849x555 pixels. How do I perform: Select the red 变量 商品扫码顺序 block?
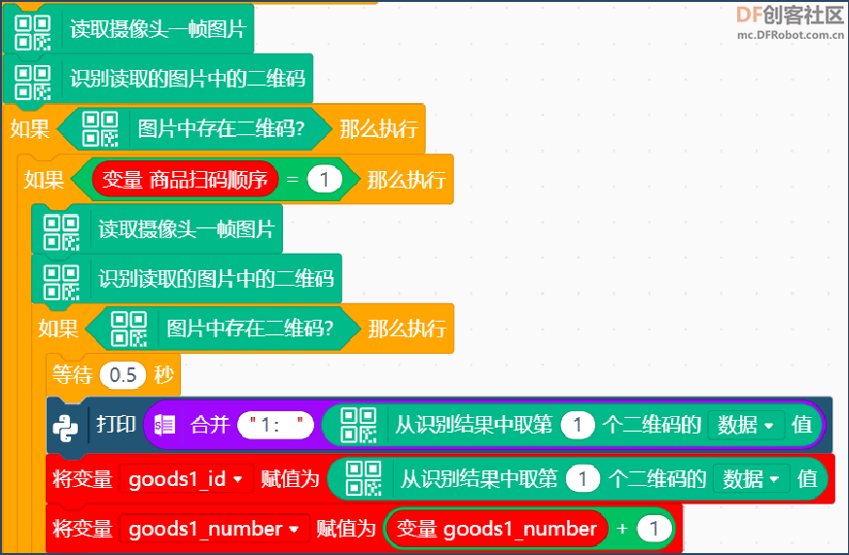(x=185, y=179)
